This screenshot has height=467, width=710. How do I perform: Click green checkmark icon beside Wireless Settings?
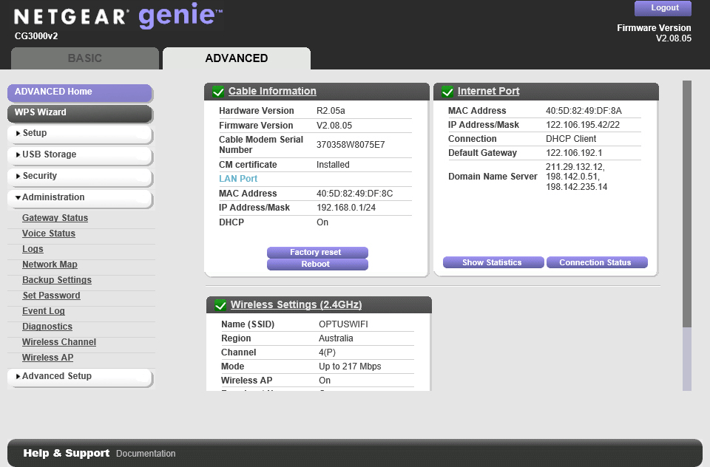point(220,305)
